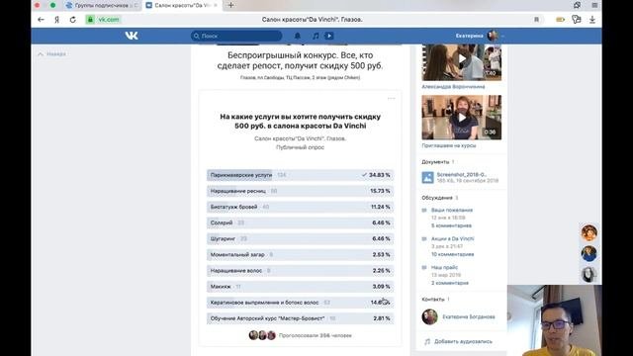Viewport: 633px width, 356px height.
Task: Click the topic icon beside Наш прайс
Action: (424, 268)
